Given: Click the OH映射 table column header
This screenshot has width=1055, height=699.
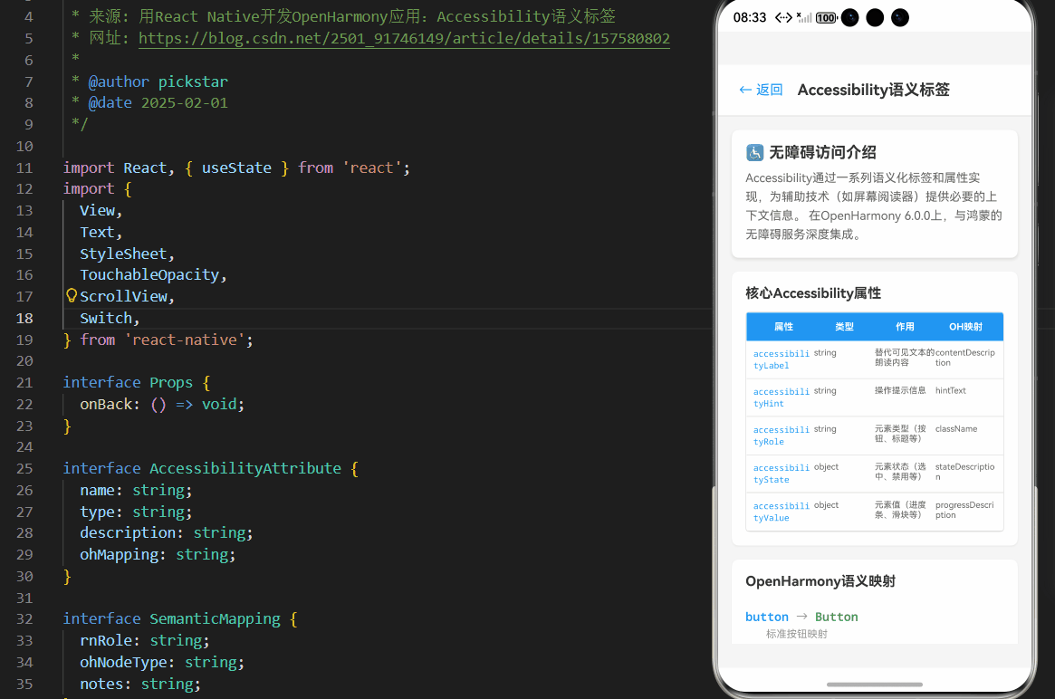Looking at the screenshot, I should 965,327.
